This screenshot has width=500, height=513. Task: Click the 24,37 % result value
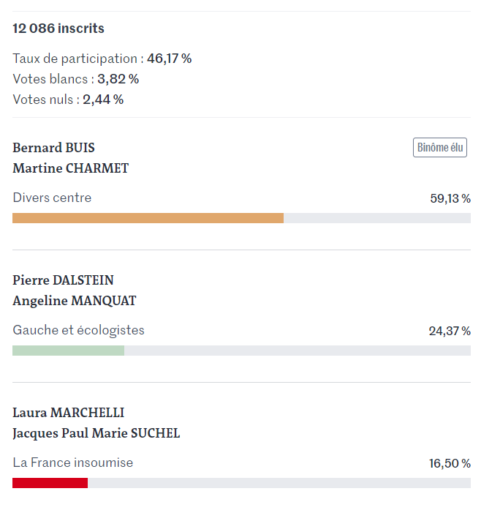coord(450,331)
